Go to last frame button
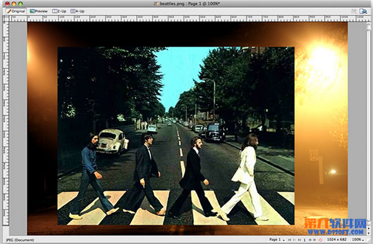Screen dimensions: 373x244 click(x=300, y=240)
